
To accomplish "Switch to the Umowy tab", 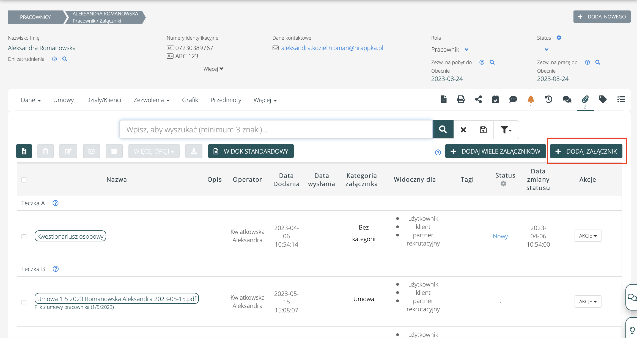I will tap(63, 100).
